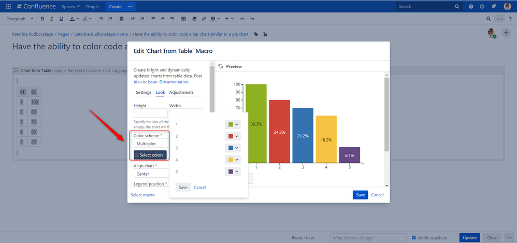Align text center
Image resolution: width=517 pixels, height=243 pixels.
pos(163,19)
